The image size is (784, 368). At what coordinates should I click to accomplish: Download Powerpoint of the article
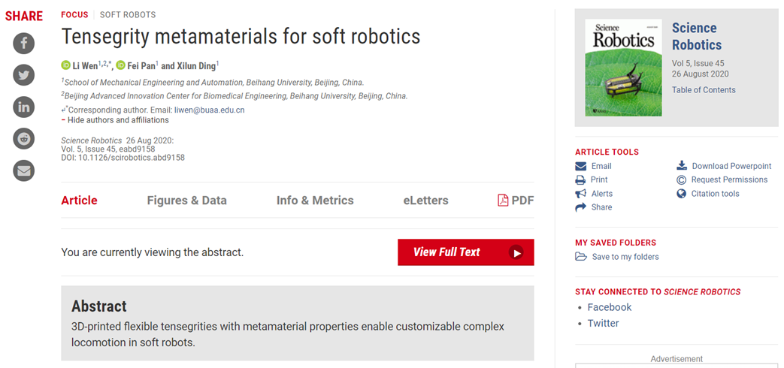tap(731, 166)
